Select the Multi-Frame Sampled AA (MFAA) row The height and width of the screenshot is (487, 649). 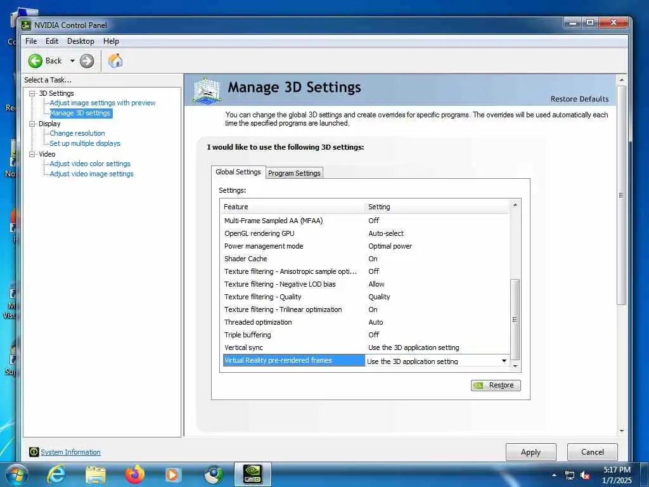point(366,221)
